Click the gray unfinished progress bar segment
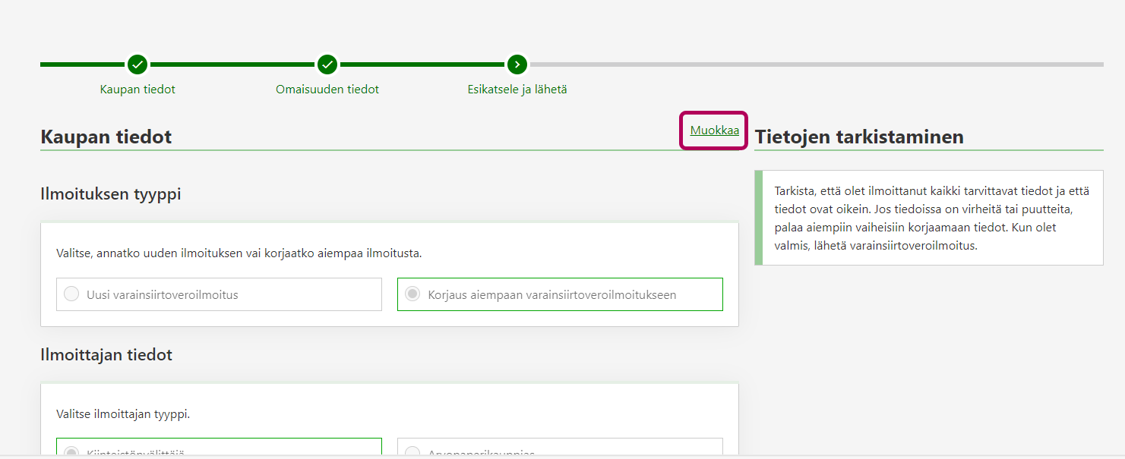The width and height of the screenshot is (1125, 459). 814,64
